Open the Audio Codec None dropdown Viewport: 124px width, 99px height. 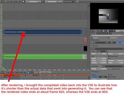click(113, 66)
